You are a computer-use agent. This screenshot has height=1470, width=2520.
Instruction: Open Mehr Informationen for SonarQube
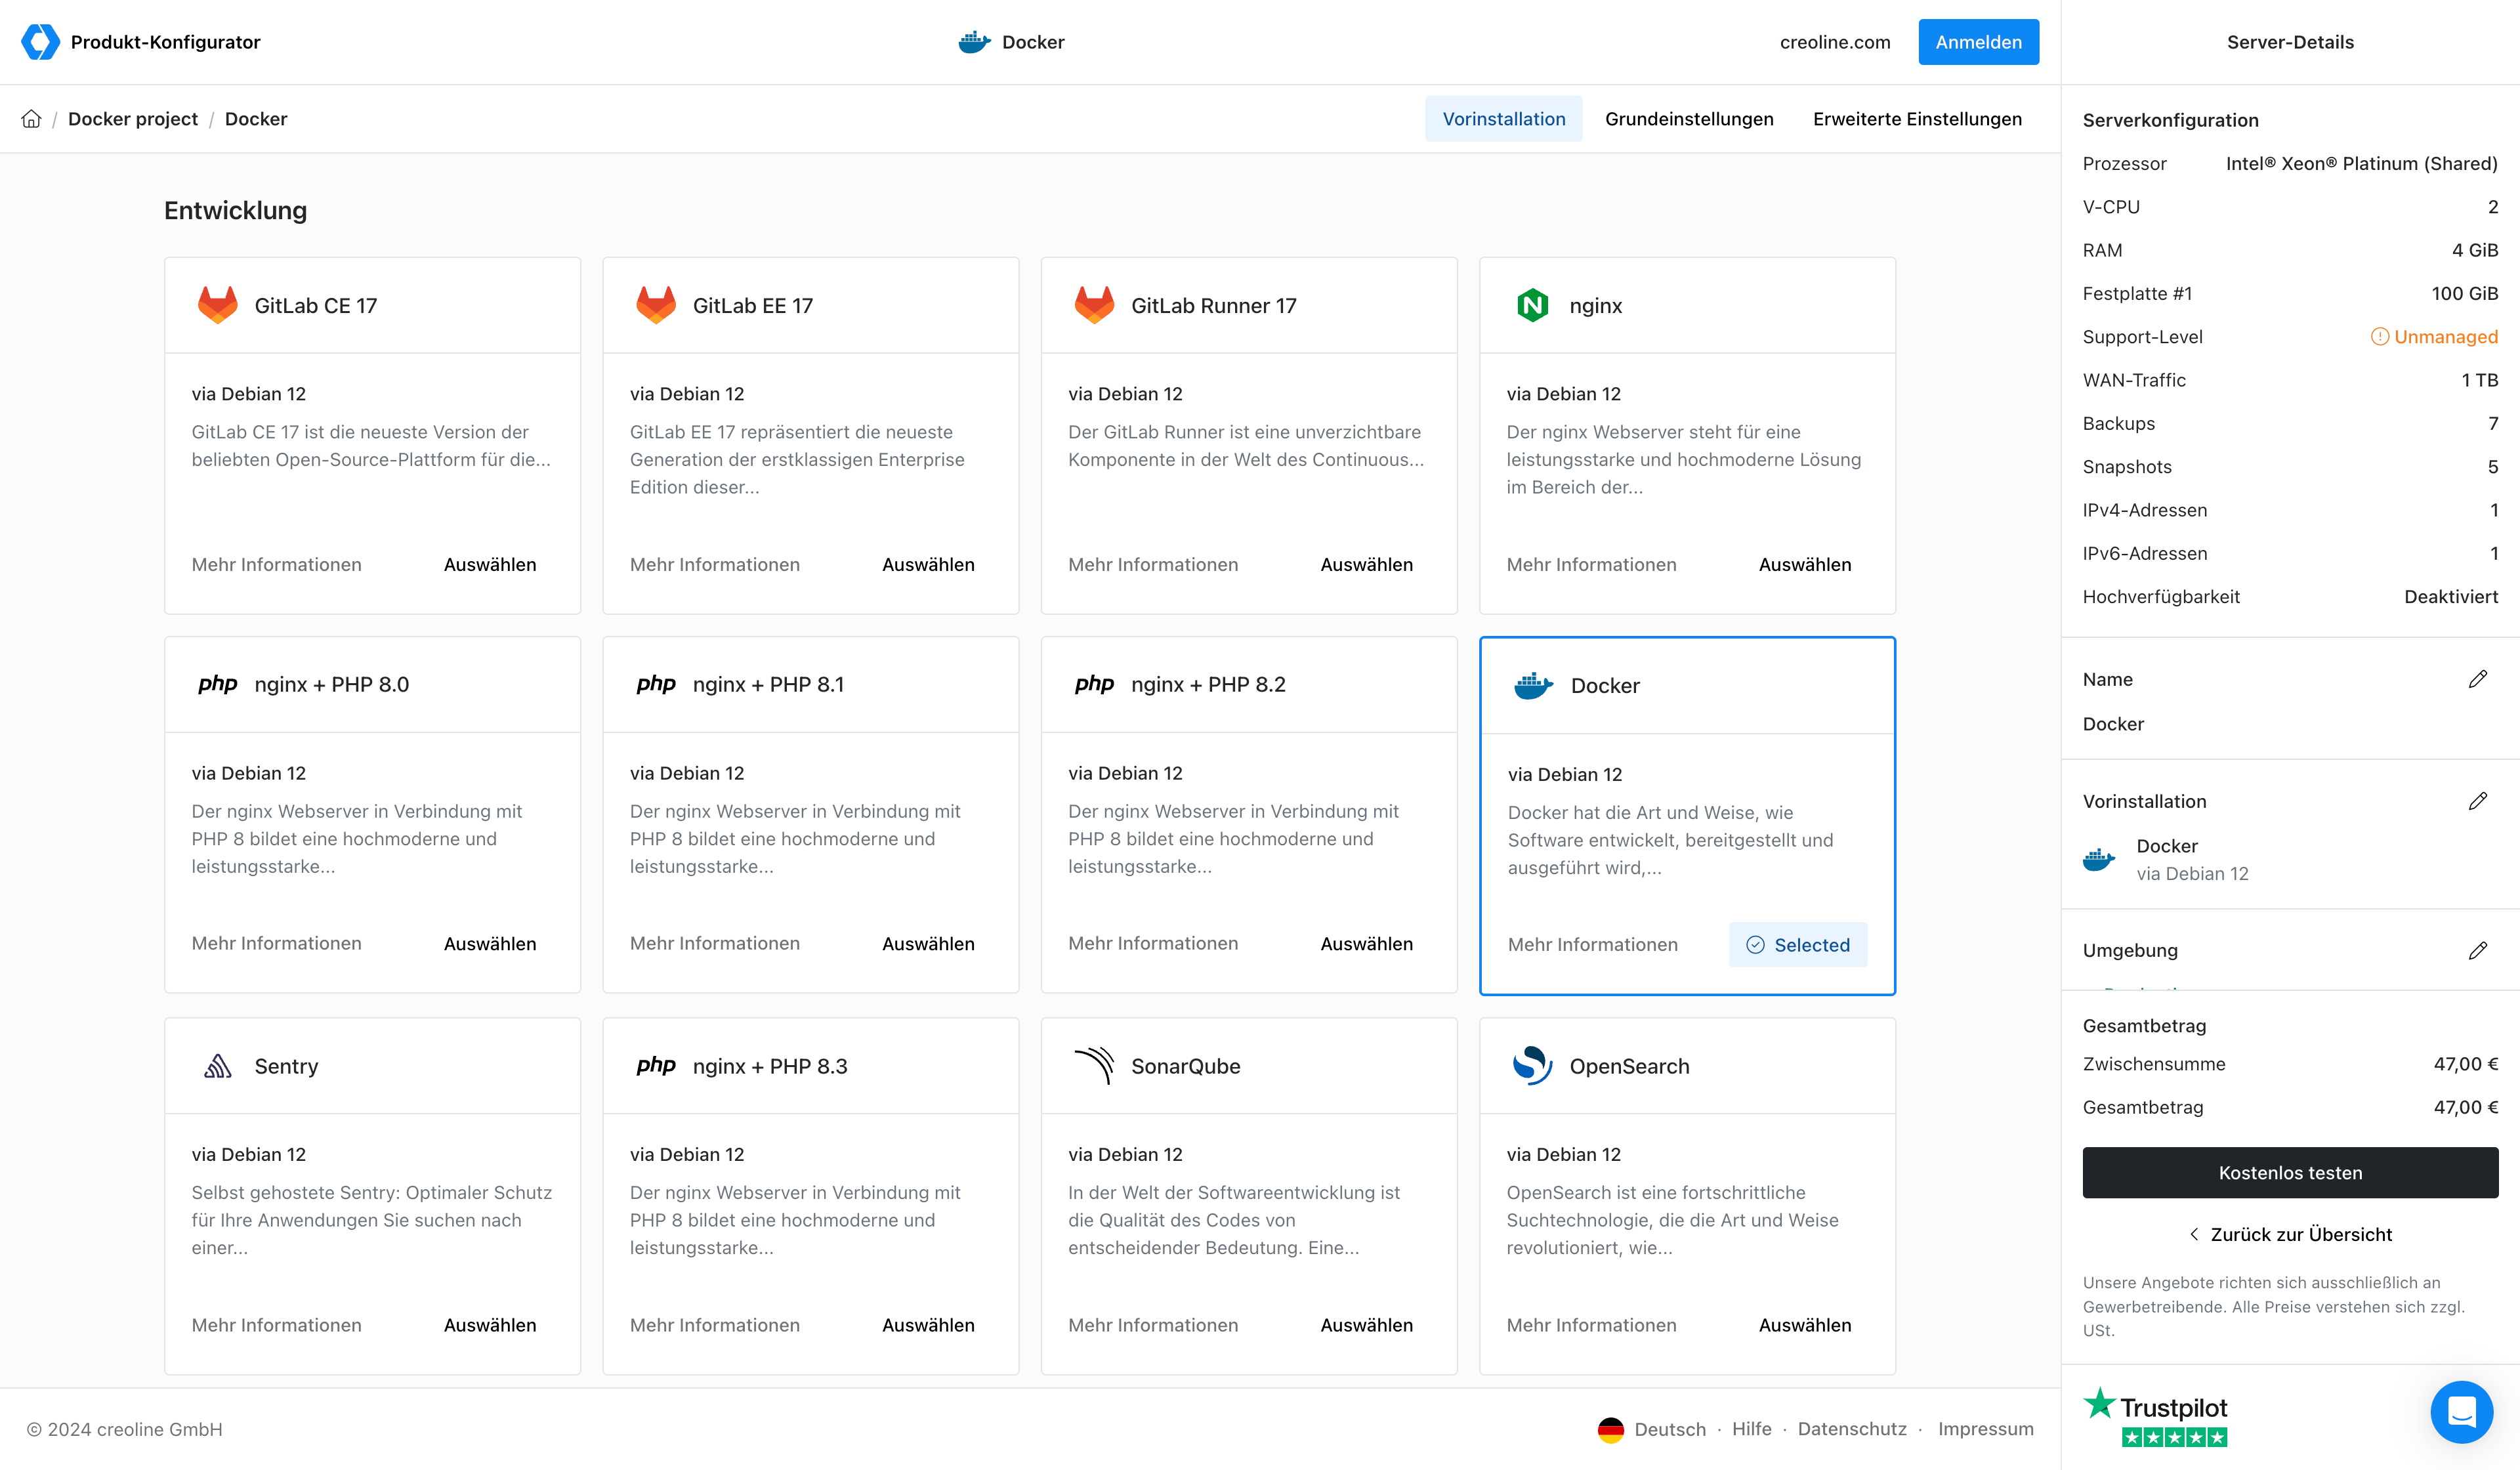1153,1325
